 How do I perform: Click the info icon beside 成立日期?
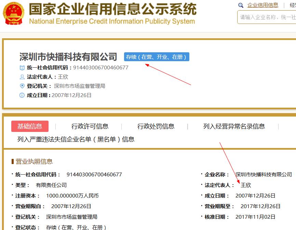coord(22,95)
